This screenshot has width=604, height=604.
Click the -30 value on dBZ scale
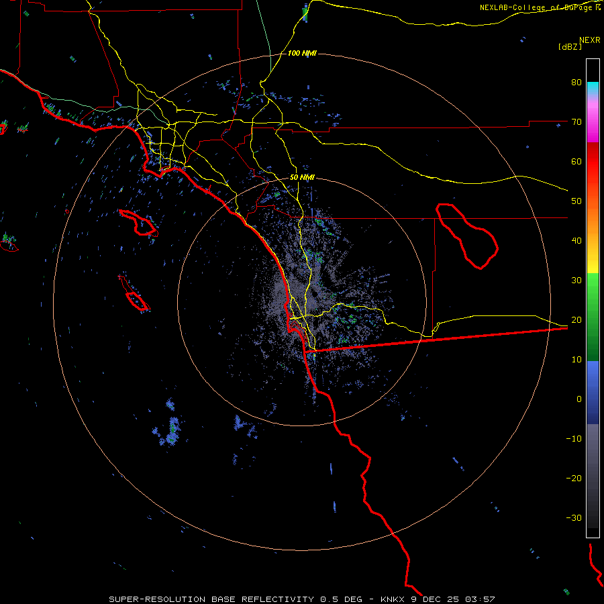tap(574, 517)
